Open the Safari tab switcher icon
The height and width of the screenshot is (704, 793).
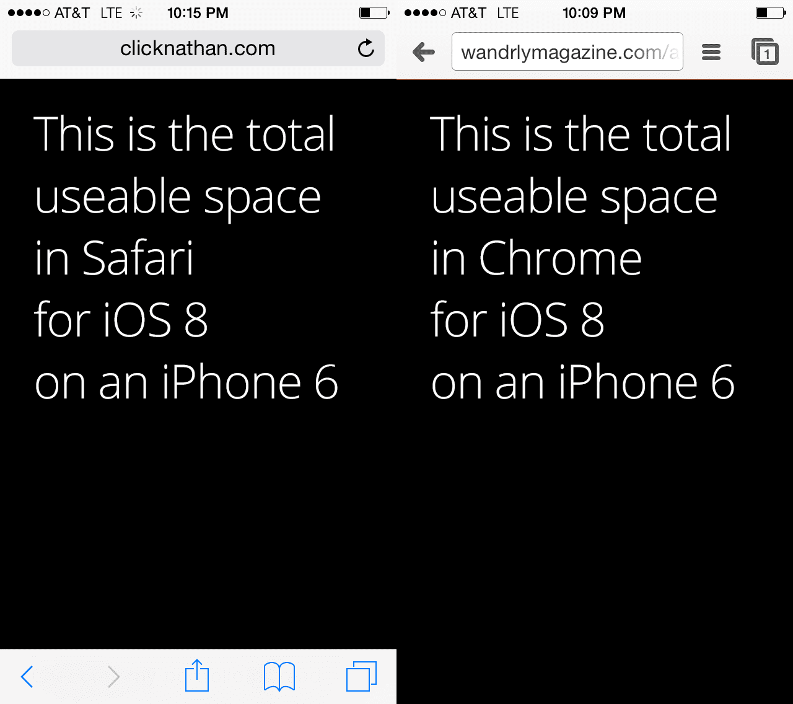tap(362, 676)
